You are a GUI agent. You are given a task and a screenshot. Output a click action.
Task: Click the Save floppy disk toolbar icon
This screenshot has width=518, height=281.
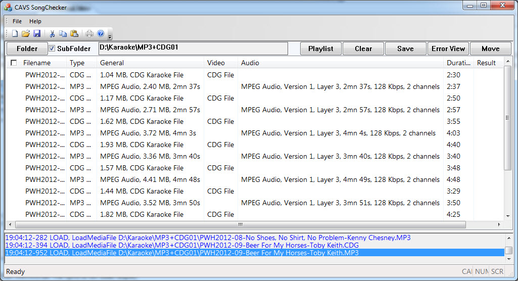37,34
